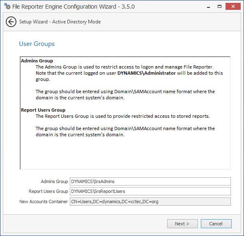The image size is (244, 236).
Task: Click the File Reporter Engine window title
Action: click(74, 7)
